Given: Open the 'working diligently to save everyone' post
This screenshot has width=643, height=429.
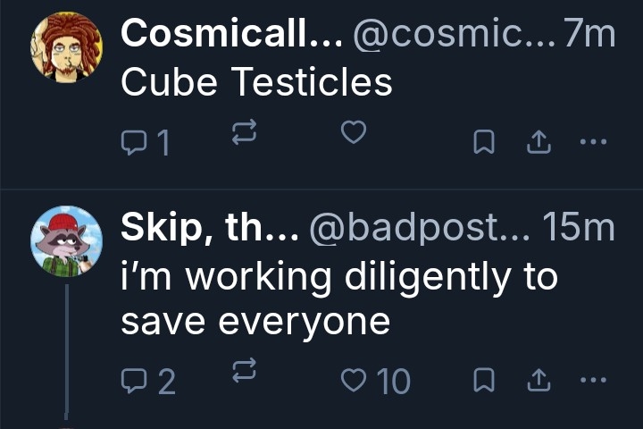Looking at the screenshot, I should point(339,299).
